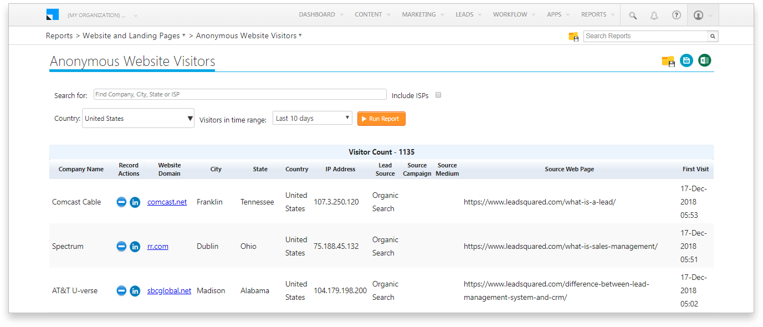Open the comcast.net domain link
Image resolution: width=763 pixels, height=327 pixels.
(167, 202)
